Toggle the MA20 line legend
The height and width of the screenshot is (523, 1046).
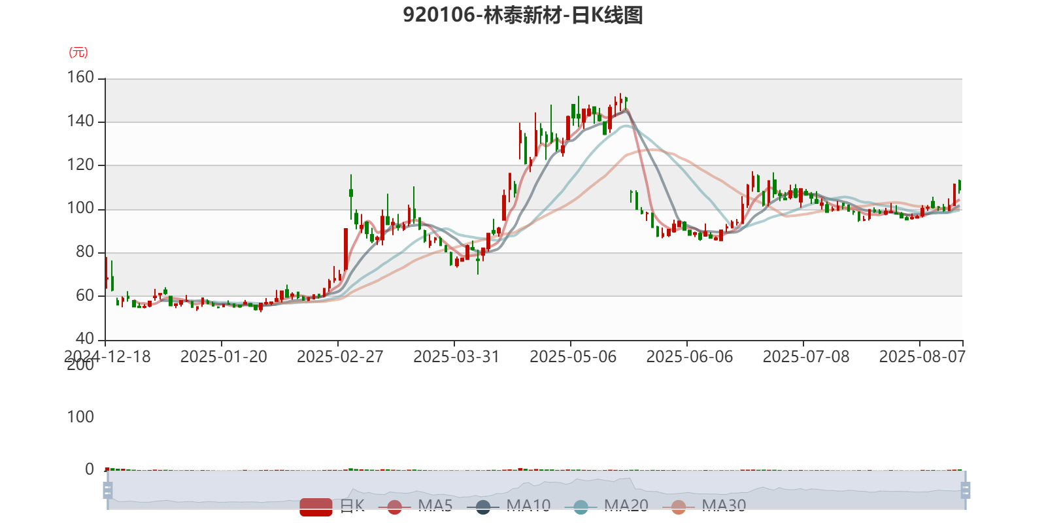tap(606, 506)
